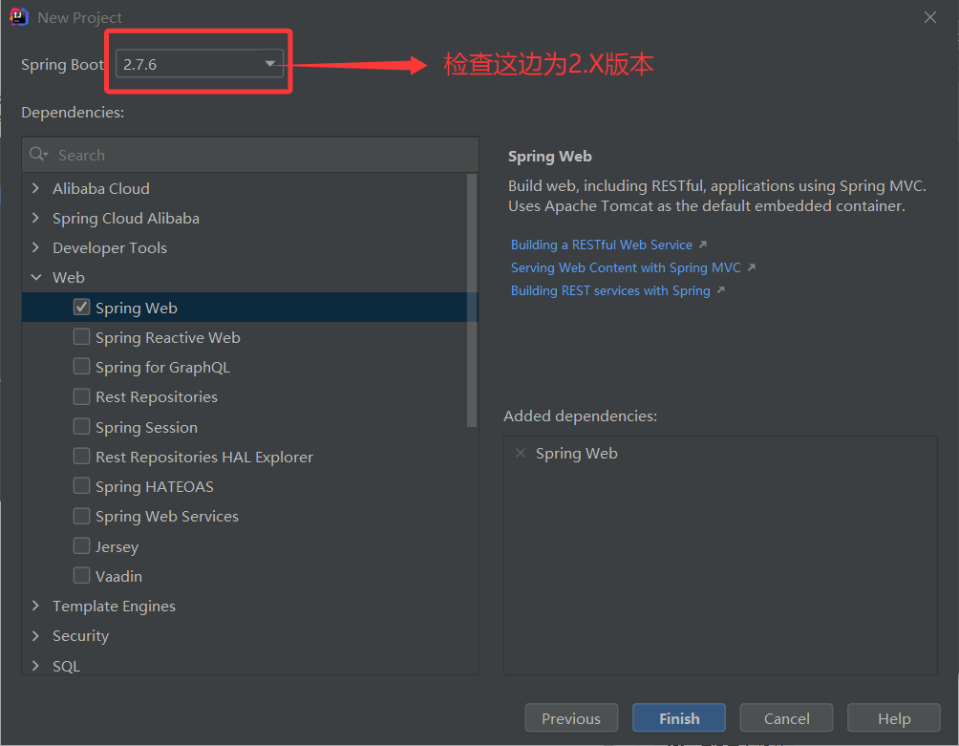Tick the Spring HATEOAS checkbox

[x=81, y=485]
